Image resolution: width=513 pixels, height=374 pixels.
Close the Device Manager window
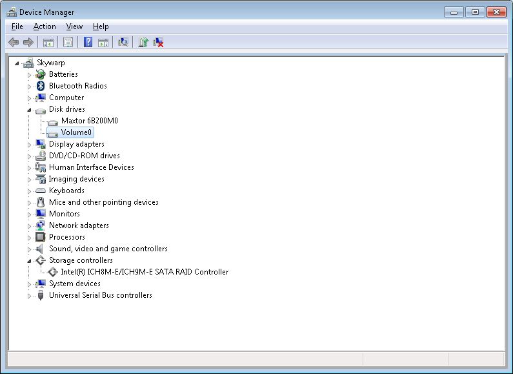point(496,12)
